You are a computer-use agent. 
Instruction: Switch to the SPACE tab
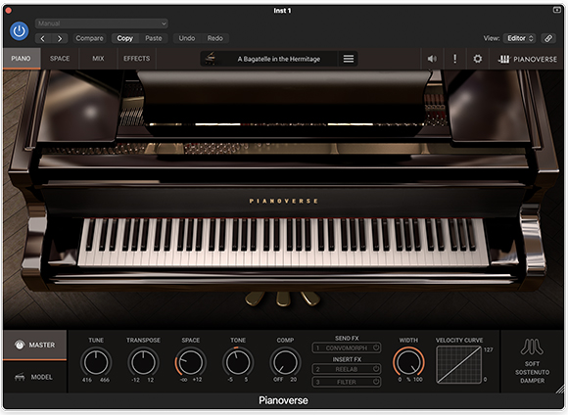pyautogui.click(x=60, y=59)
